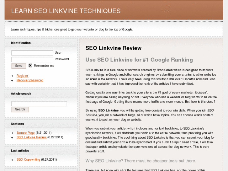Click the Search button
The image size is (228, 171).
pos(20,110)
